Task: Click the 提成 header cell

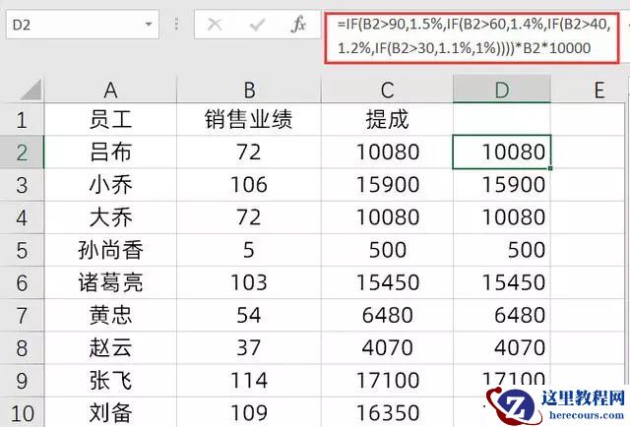Action: click(387, 119)
